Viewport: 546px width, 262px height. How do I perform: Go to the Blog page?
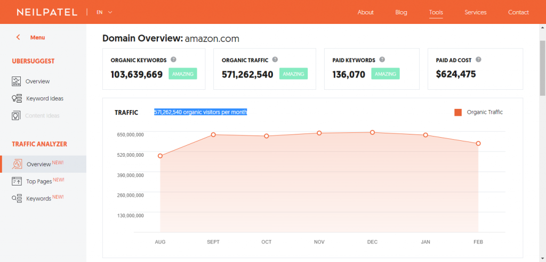pyautogui.click(x=401, y=12)
